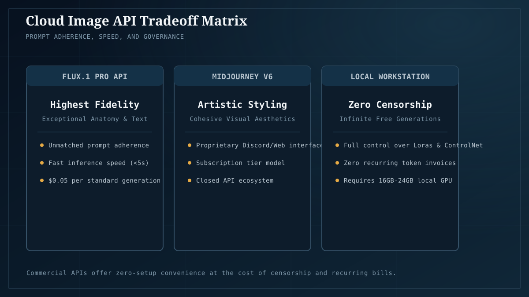This screenshot has height=297, width=529.
Task: Click 'Unmatched prompt adherence' bullet text
Action: (99, 145)
